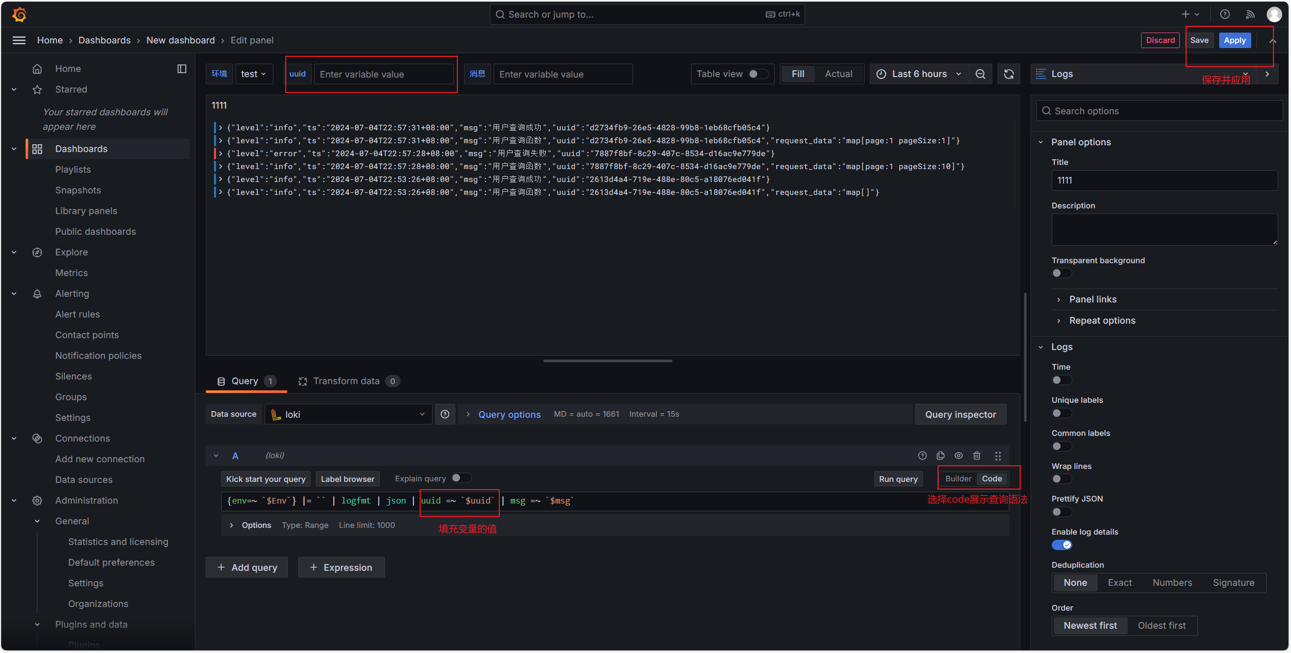Enable Wrap lines toggle
This screenshot has height=653, width=1291.
point(1062,479)
